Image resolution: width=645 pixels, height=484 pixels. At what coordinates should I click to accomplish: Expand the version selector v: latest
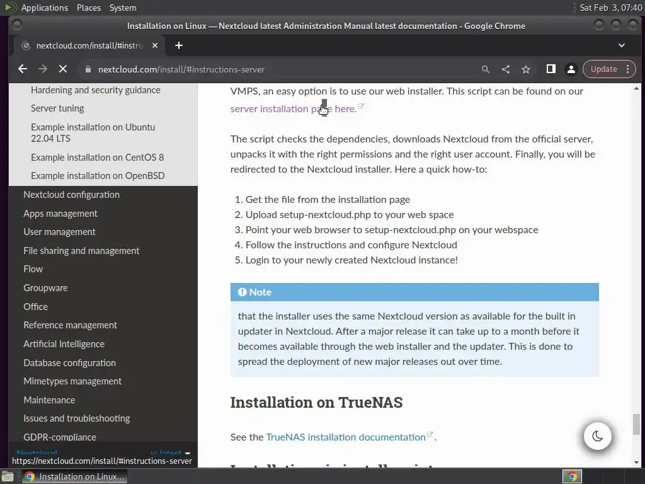pyautogui.click(x=170, y=452)
